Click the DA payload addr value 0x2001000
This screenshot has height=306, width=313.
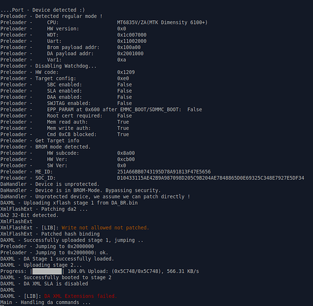pos(130,53)
